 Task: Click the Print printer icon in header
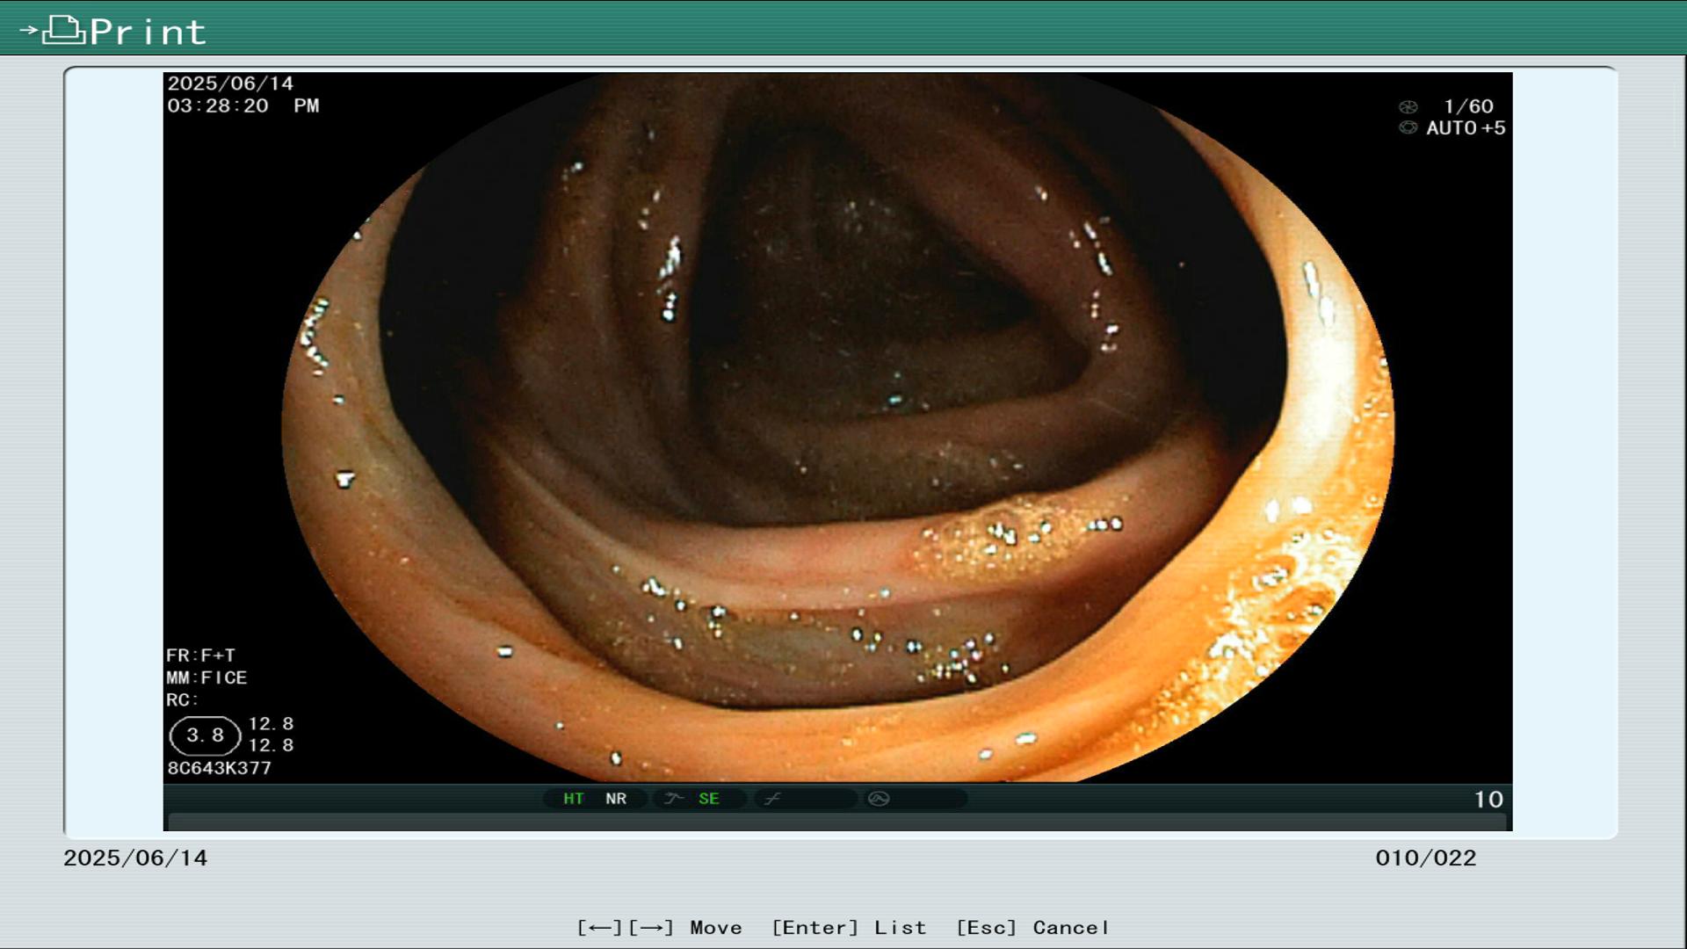63,30
